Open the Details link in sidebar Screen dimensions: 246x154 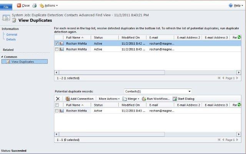11,39
